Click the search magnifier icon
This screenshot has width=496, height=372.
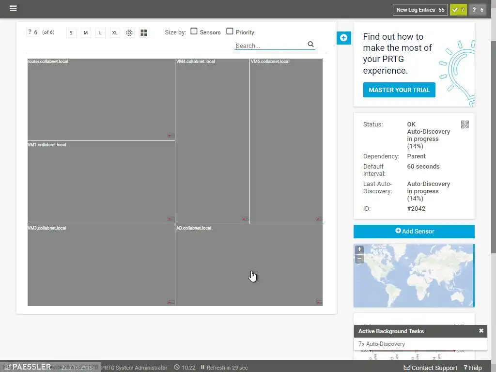click(310, 44)
